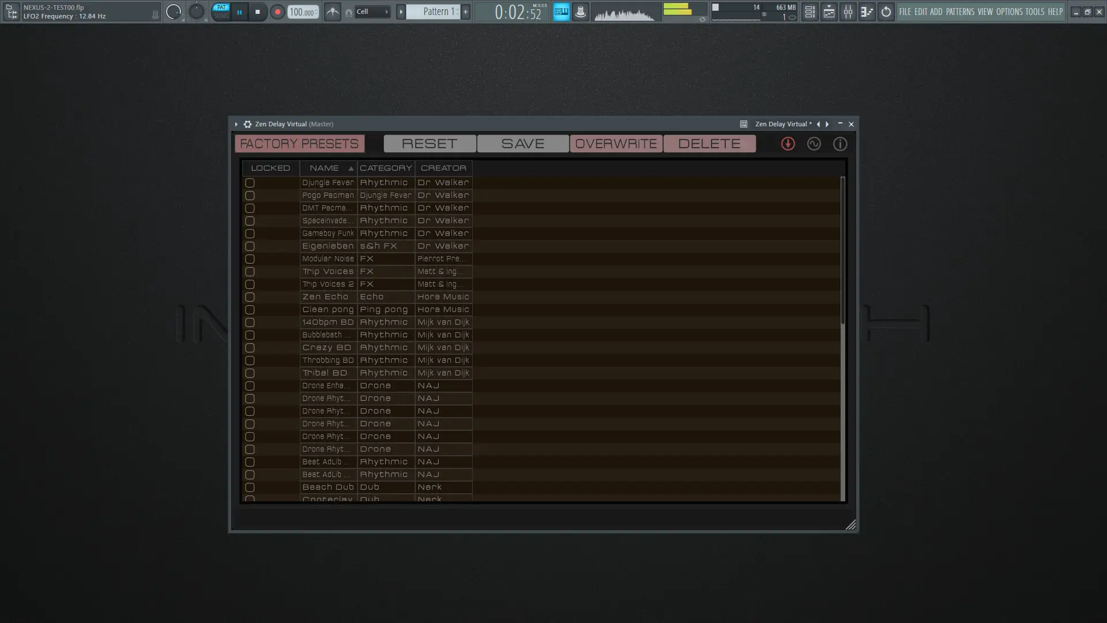
Task: Expand the plugin window options arrow
Action: (236, 124)
